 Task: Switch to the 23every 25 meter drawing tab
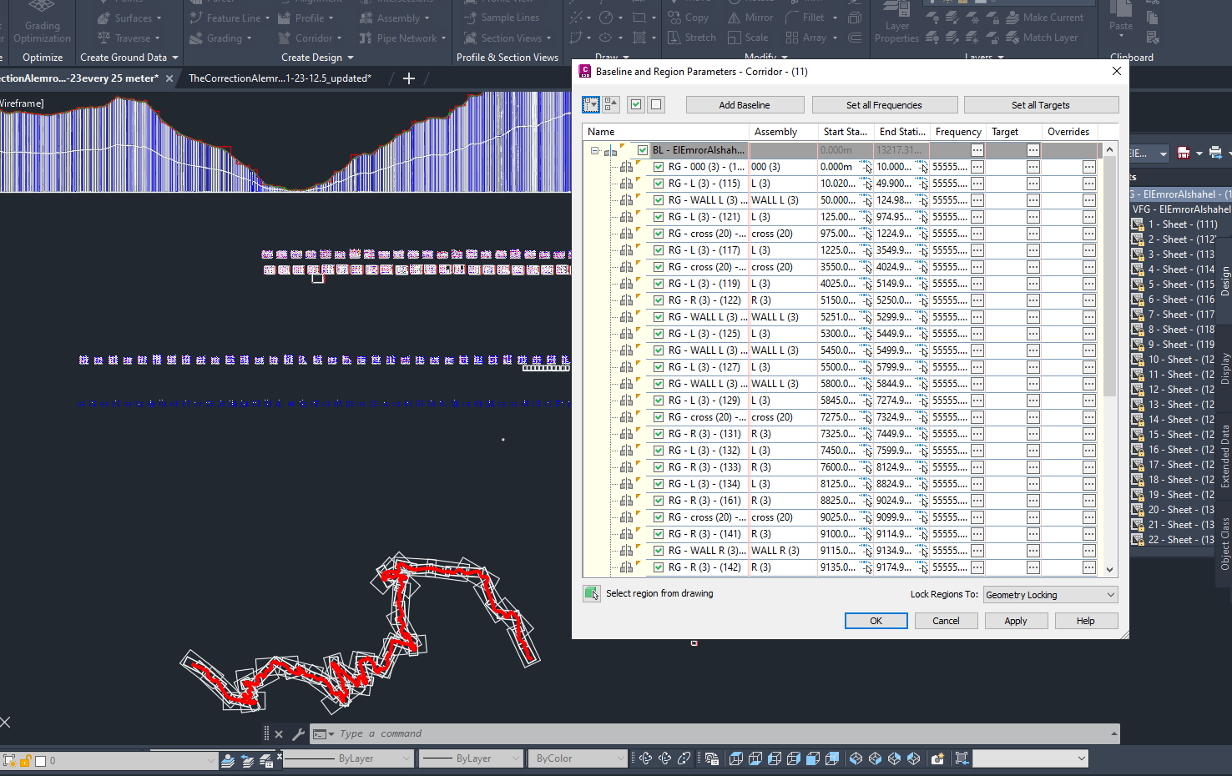79,78
